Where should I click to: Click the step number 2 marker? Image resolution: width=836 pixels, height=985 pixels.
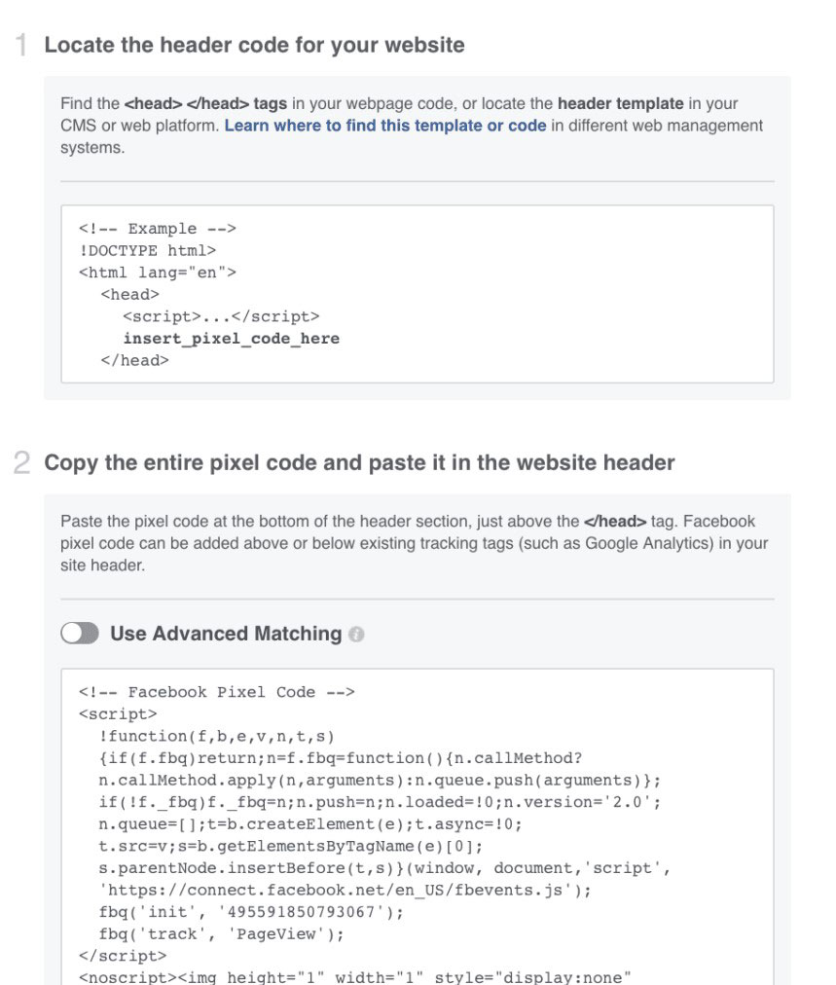(21, 463)
